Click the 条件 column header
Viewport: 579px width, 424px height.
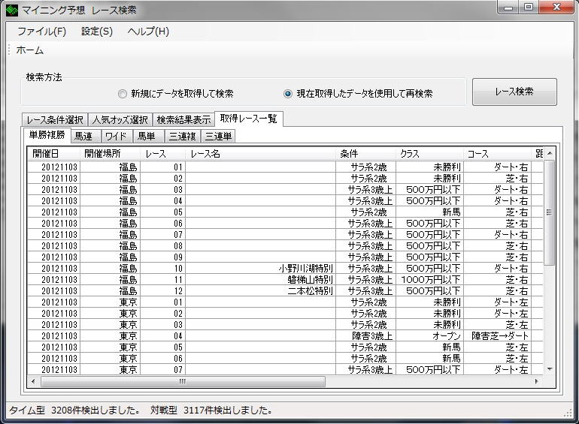pyautogui.click(x=365, y=154)
